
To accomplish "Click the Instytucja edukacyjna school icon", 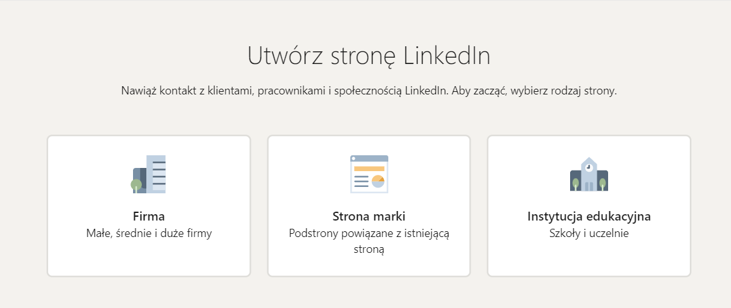I will pos(588,174).
